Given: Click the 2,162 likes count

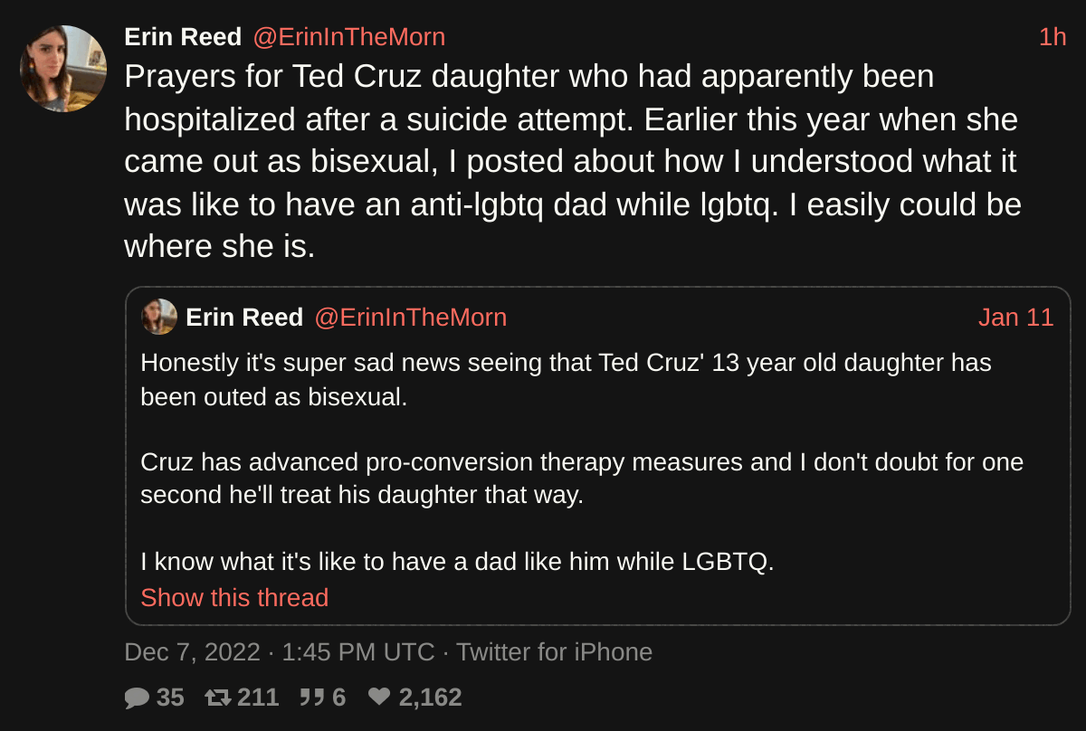Looking at the screenshot, I should click(x=430, y=698).
